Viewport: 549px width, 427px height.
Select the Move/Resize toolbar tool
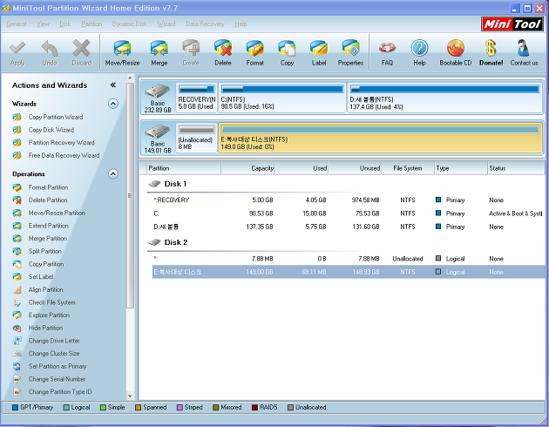[122, 52]
